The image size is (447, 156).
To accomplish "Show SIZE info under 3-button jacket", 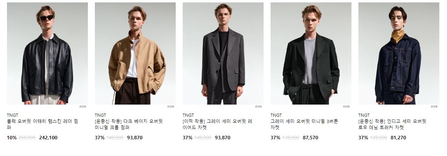I will point(346,107).
